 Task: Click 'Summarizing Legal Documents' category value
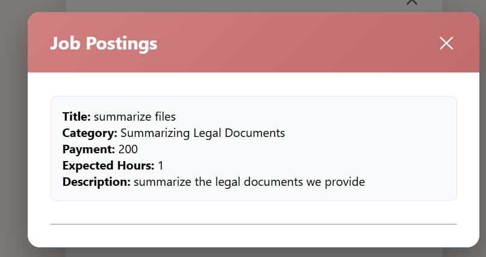click(202, 133)
